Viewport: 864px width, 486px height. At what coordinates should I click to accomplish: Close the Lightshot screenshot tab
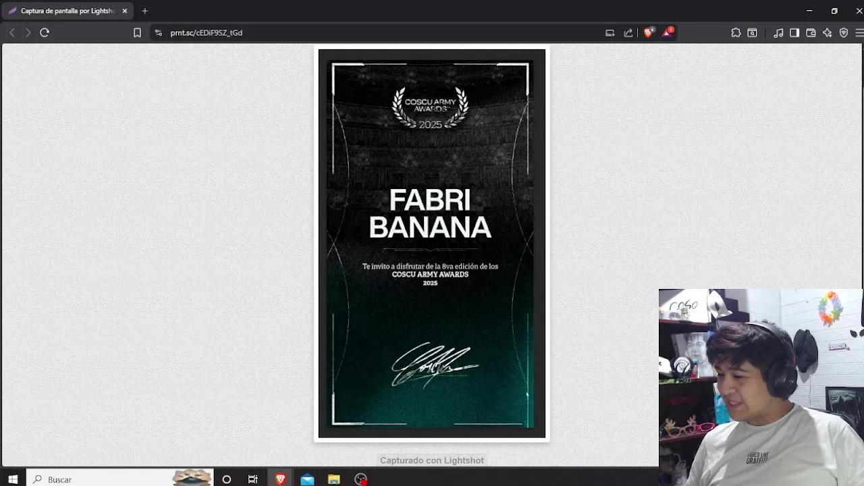pyautogui.click(x=124, y=11)
